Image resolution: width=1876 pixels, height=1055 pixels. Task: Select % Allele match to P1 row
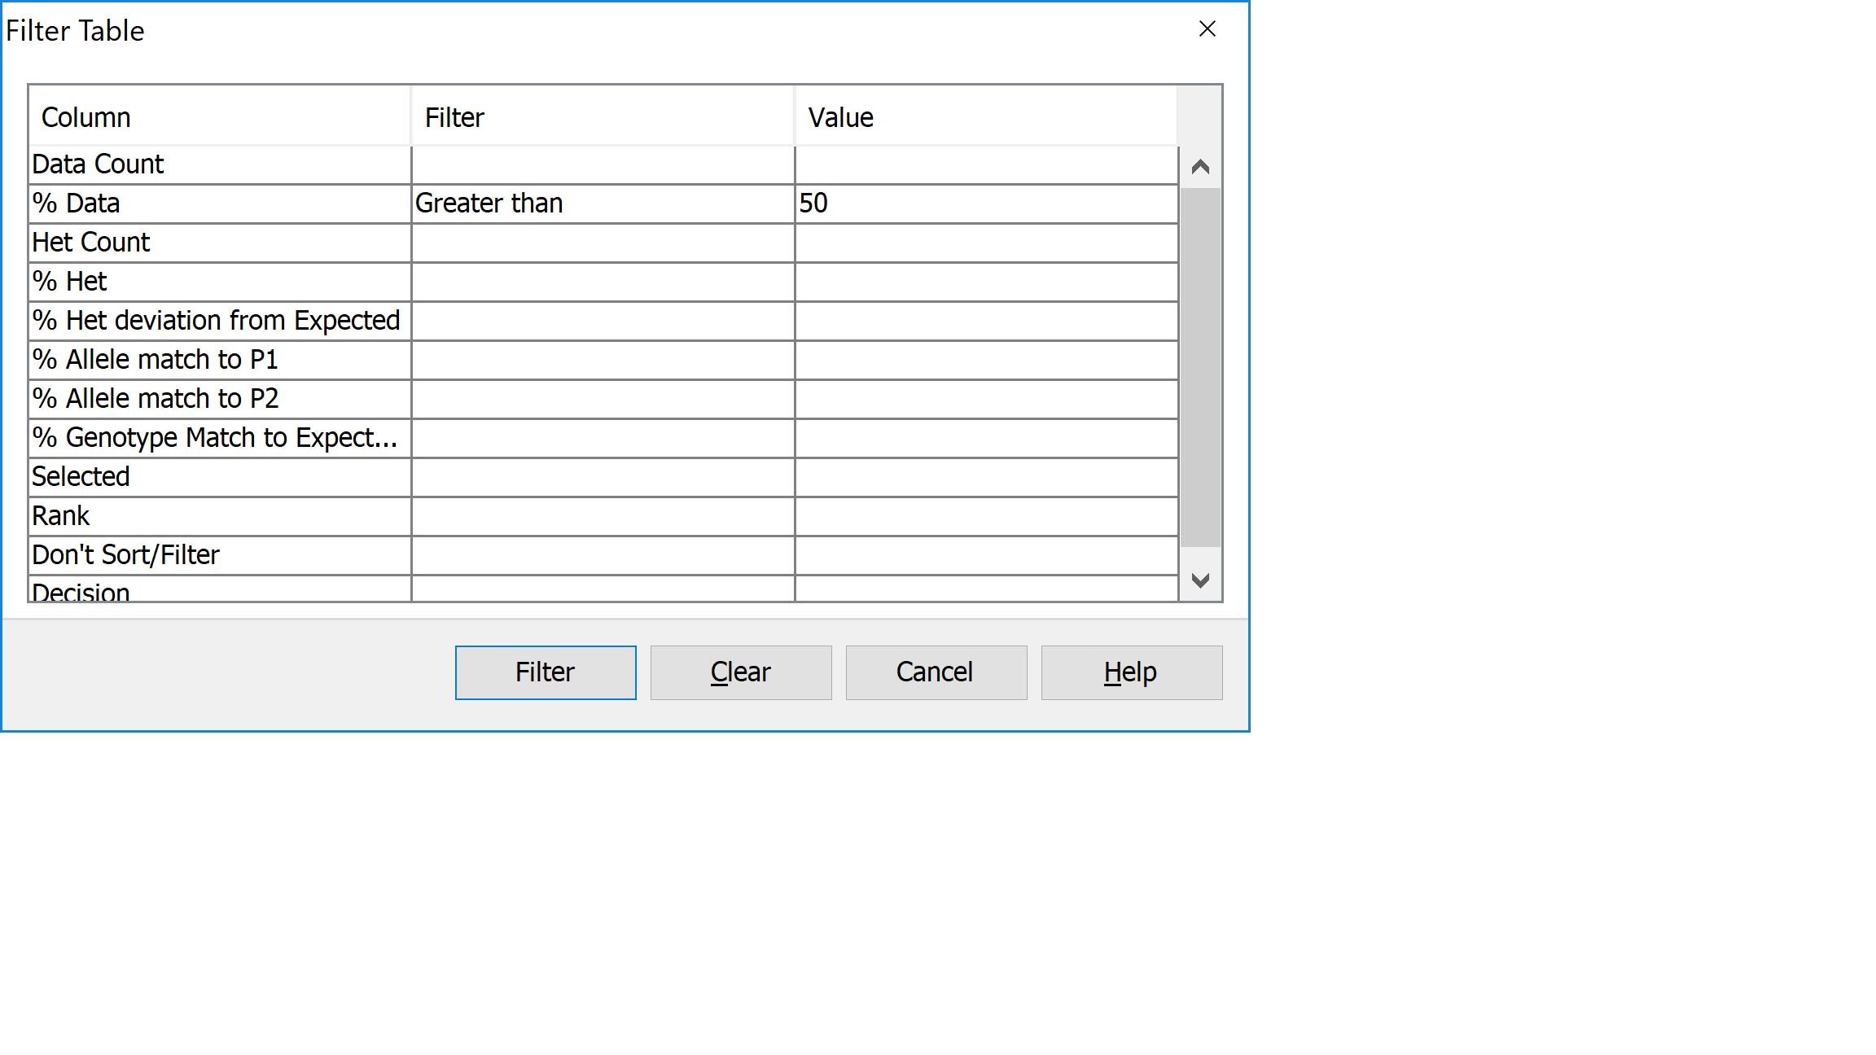pos(220,360)
